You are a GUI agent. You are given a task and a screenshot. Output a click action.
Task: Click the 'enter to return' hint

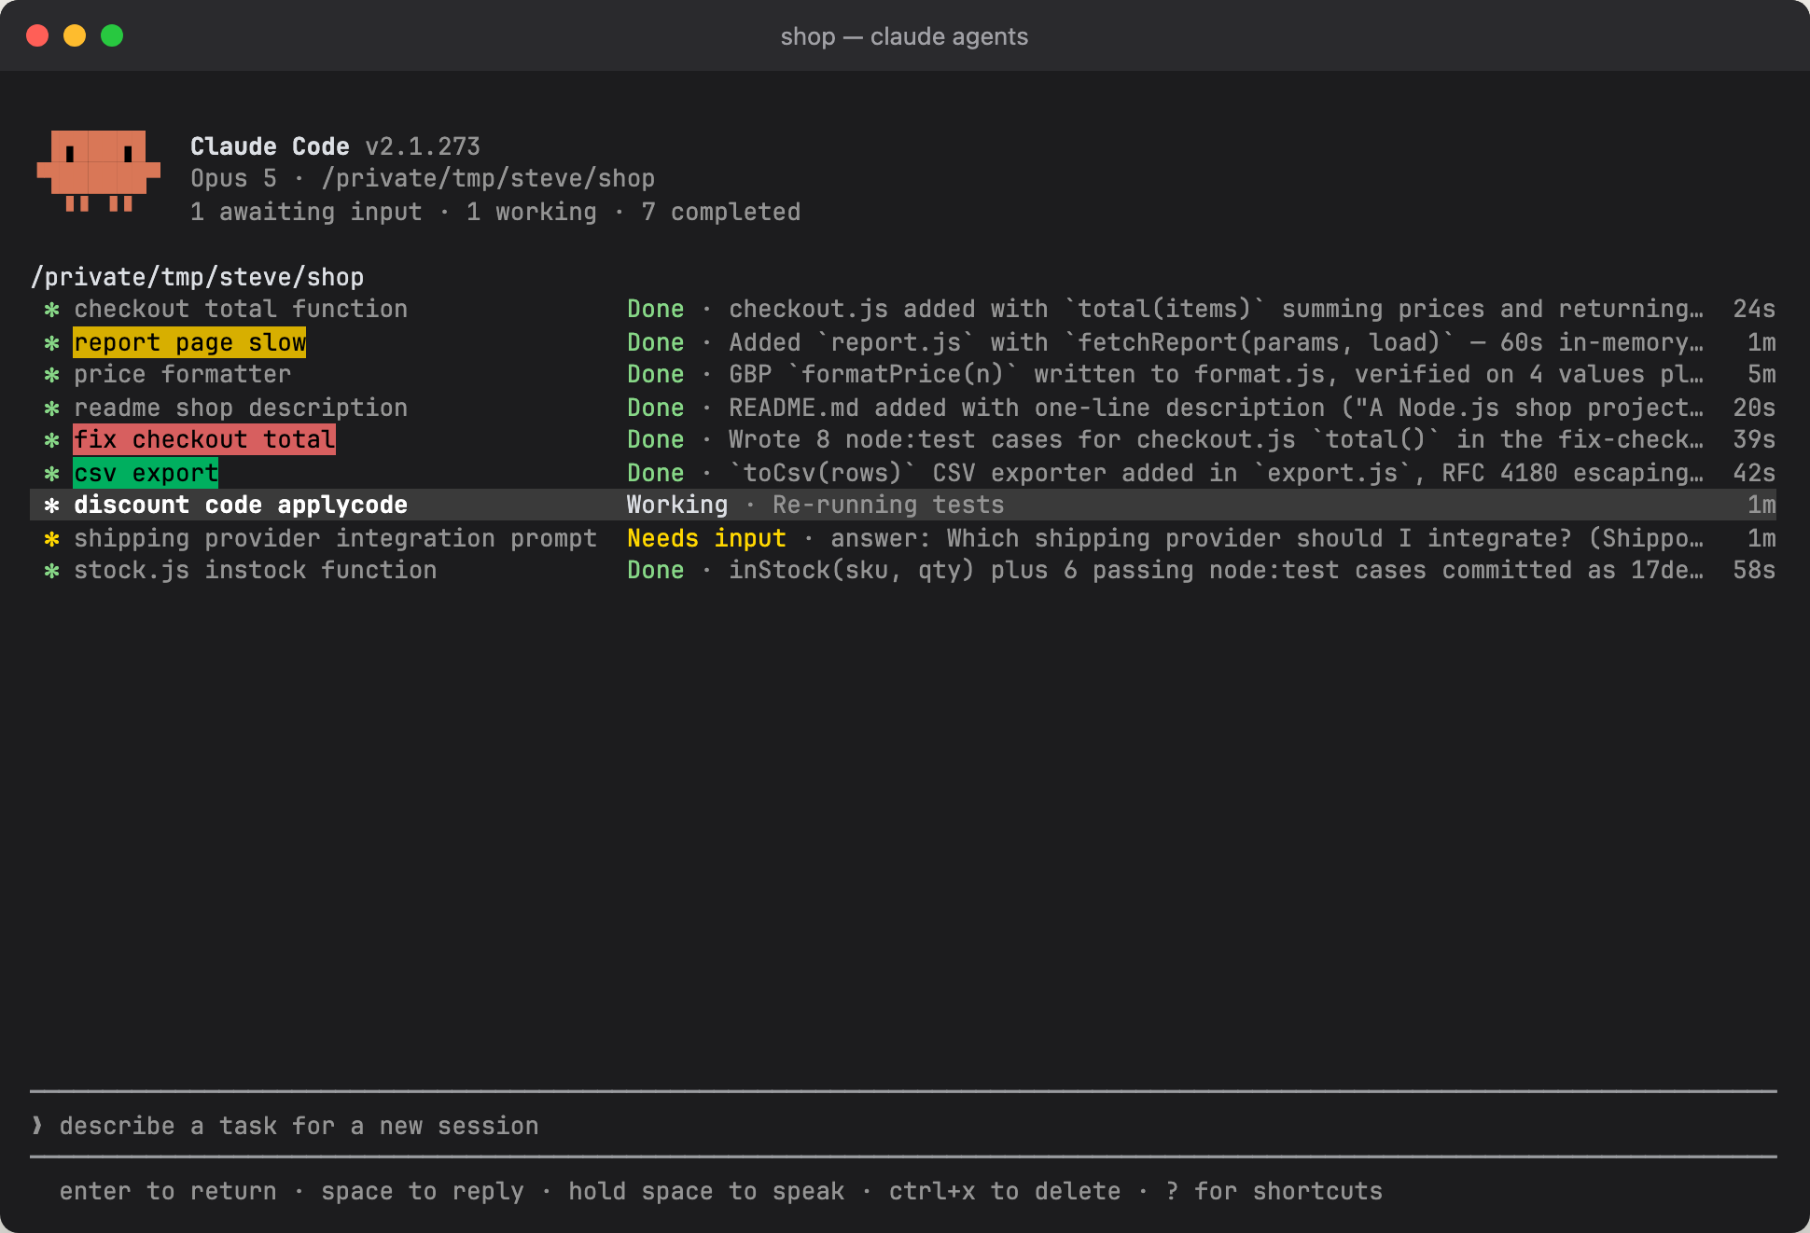click(168, 1191)
